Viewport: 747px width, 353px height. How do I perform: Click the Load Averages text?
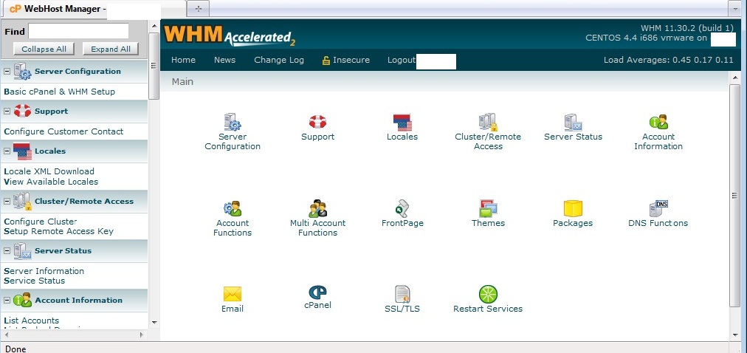click(669, 60)
